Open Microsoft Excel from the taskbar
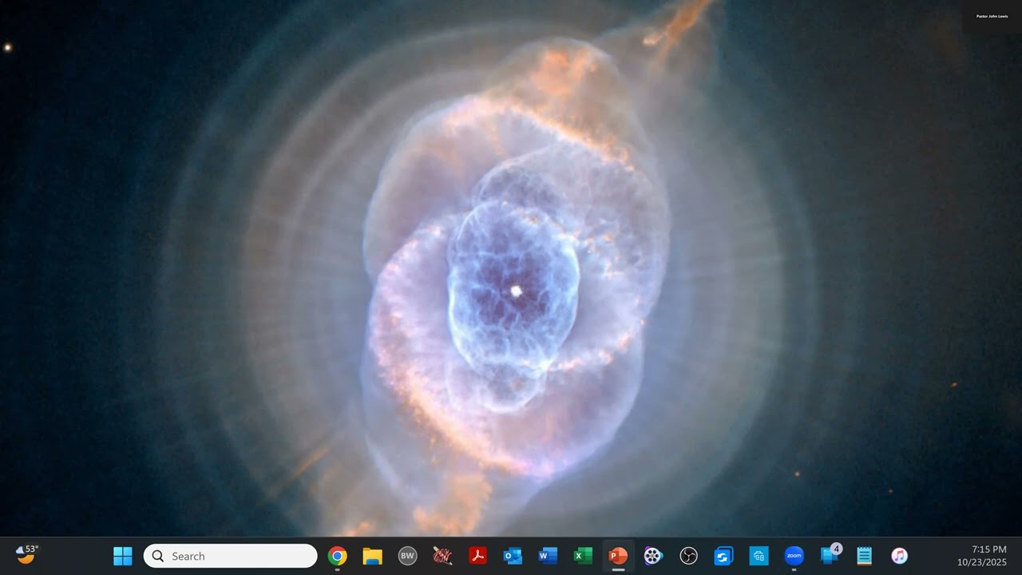The height and width of the screenshot is (575, 1022). (583, 556)
